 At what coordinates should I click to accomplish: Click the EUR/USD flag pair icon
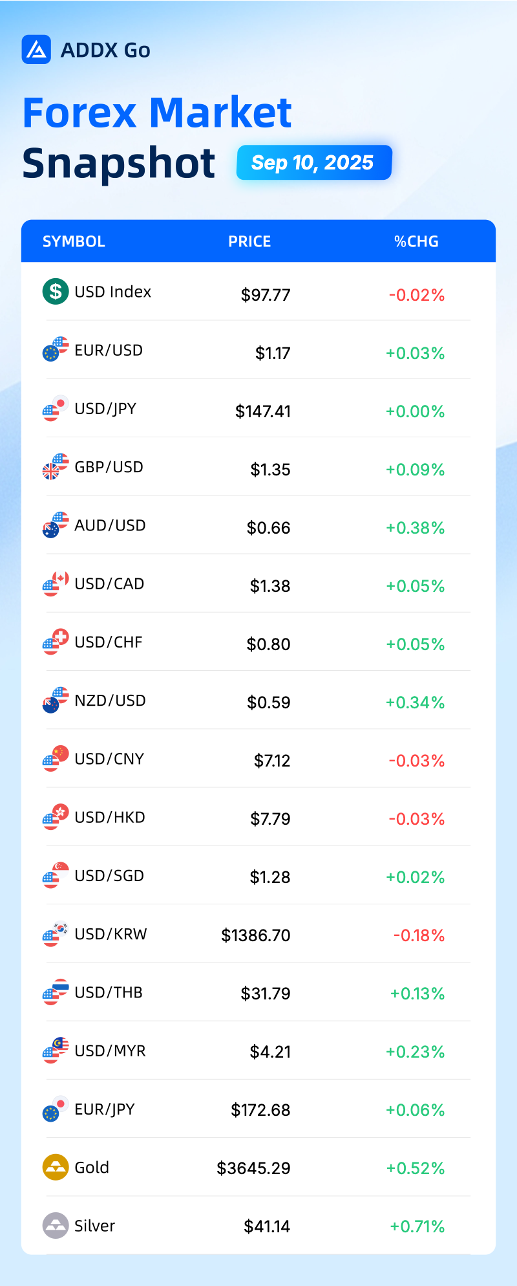pos(56,349)
